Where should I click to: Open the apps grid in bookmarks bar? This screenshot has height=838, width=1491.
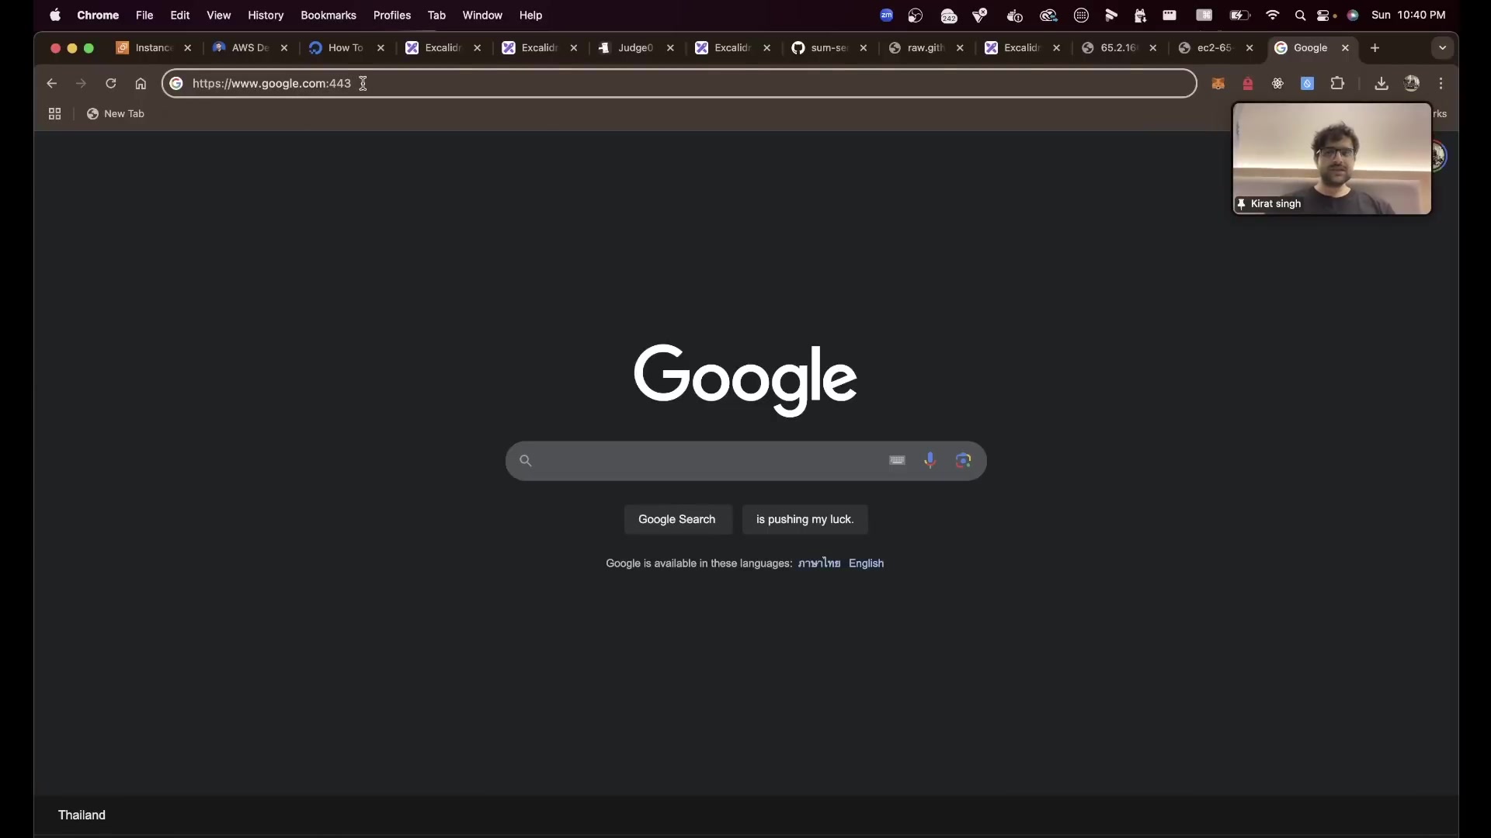(x=54, y=114)
